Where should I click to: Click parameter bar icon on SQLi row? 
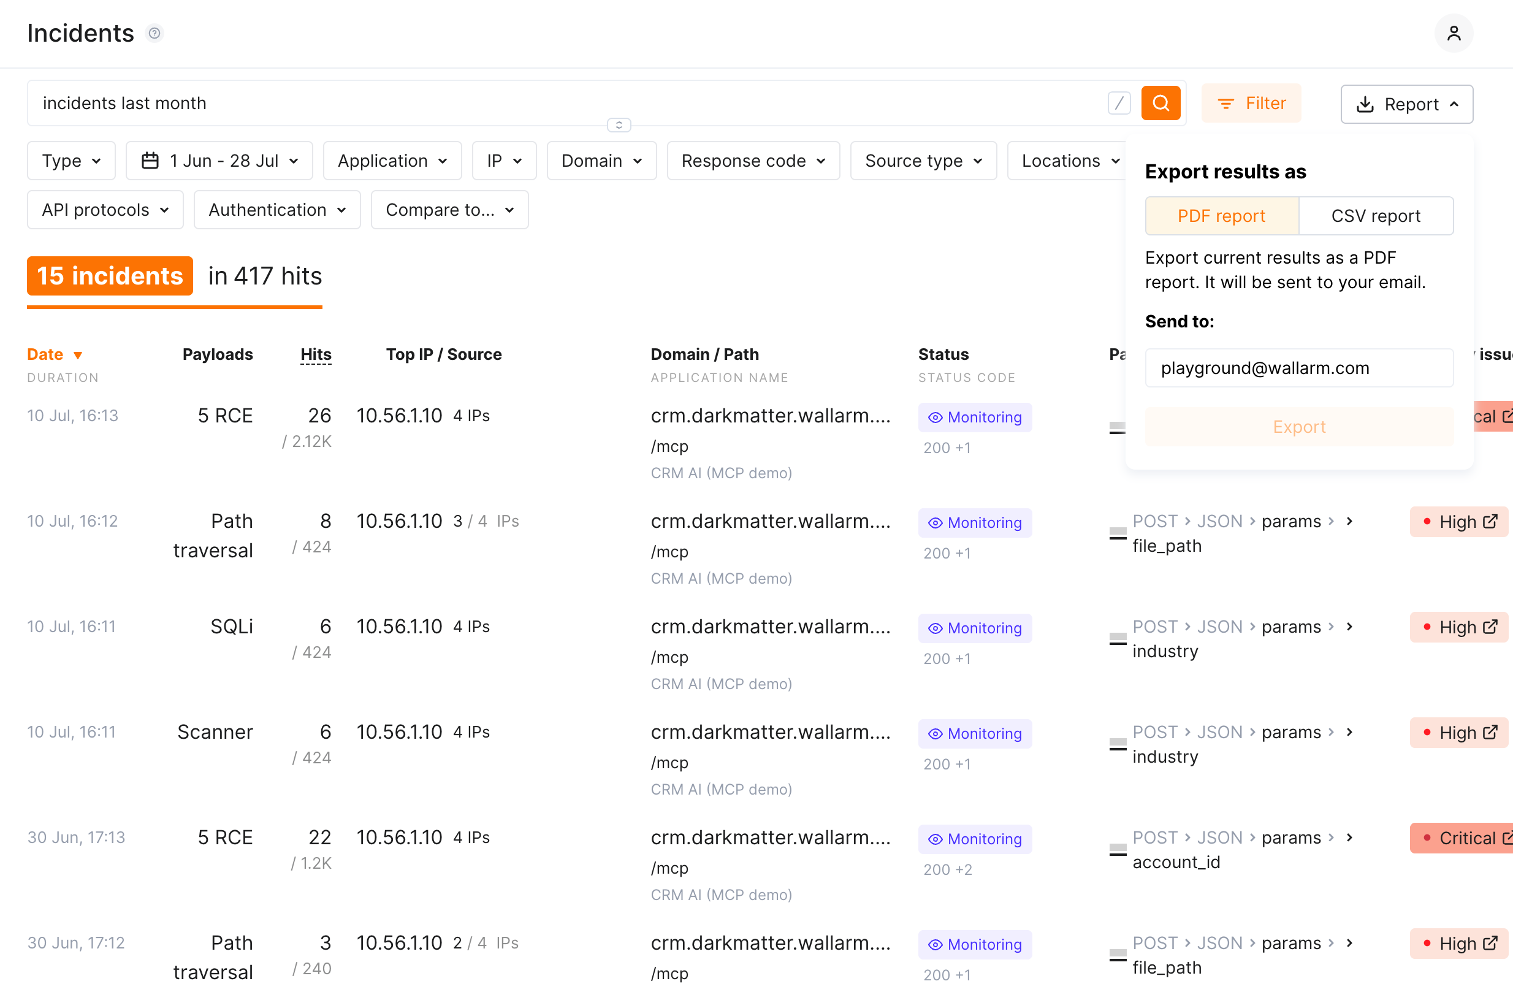click(1118, 639)
